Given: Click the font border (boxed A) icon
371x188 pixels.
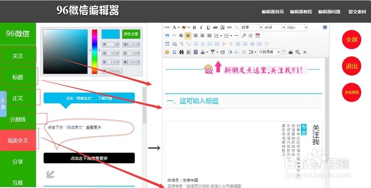Looking at the screenshot, I should tap(223, 27).
